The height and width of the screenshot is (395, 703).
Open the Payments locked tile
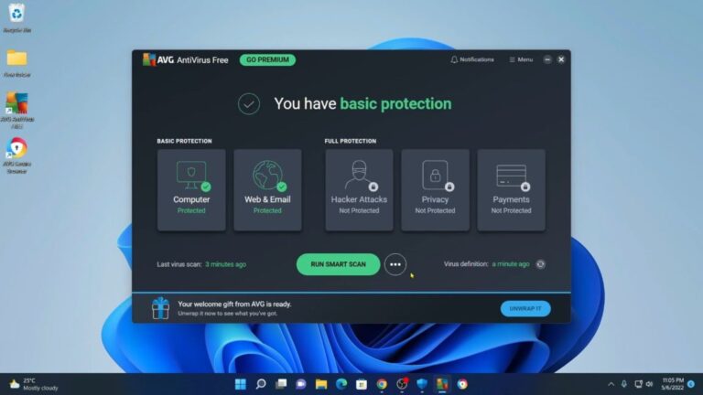pyautogui.click(x=511, y=190)
